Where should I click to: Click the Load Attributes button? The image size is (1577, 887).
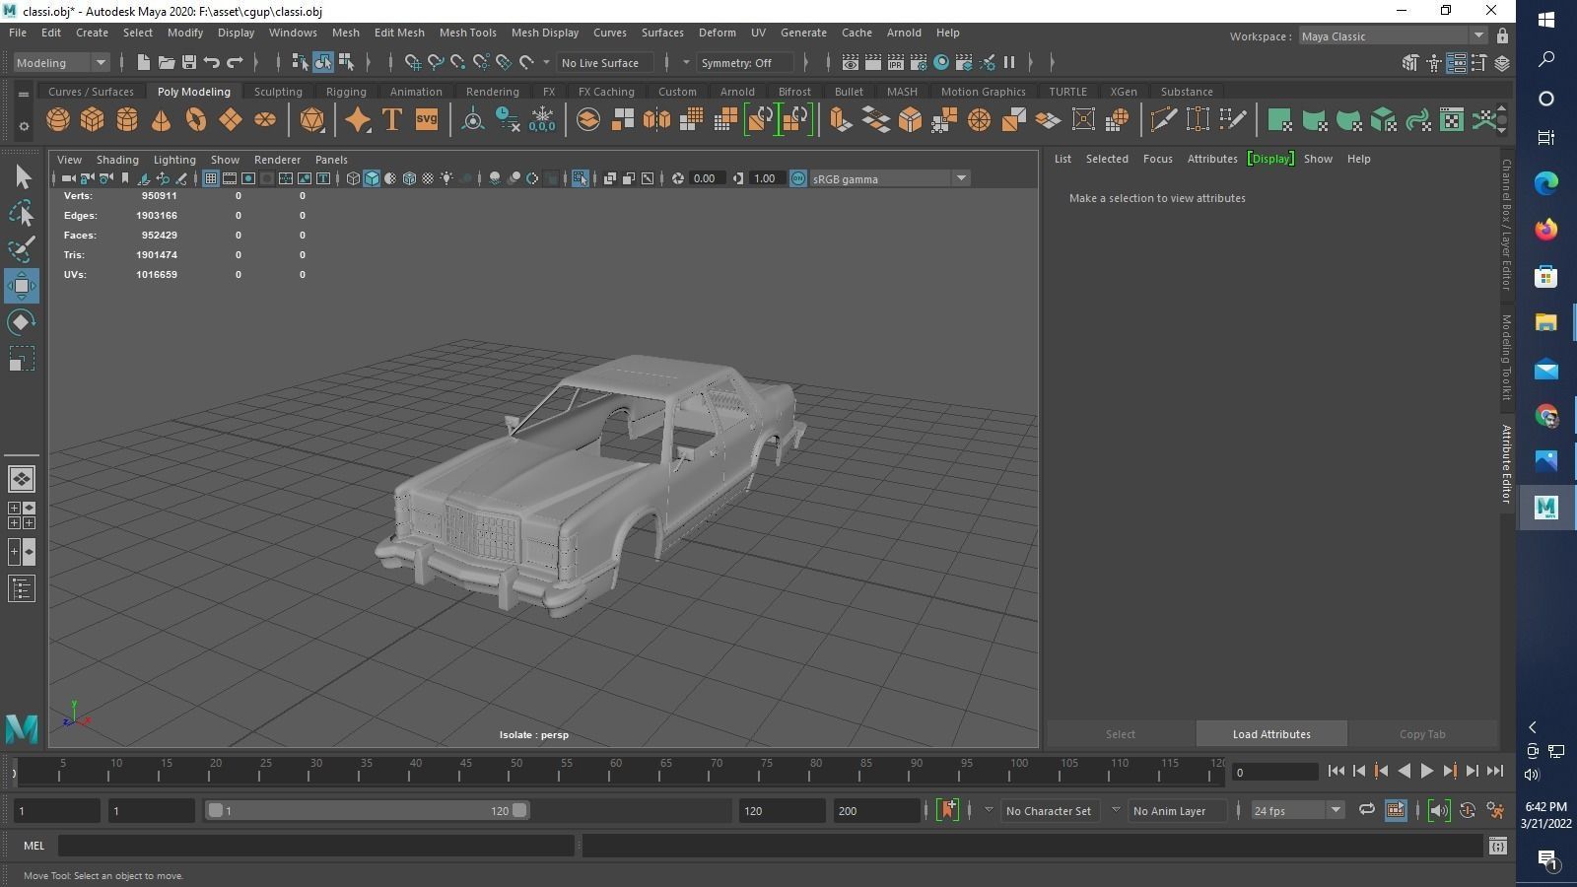click(x=1271, y=734)
